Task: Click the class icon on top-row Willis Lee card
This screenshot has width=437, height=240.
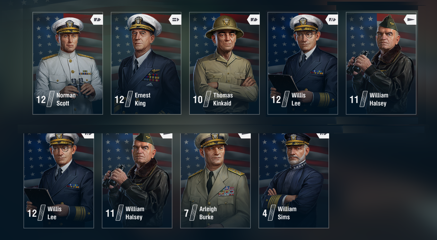Action: (x=332, y=20)
